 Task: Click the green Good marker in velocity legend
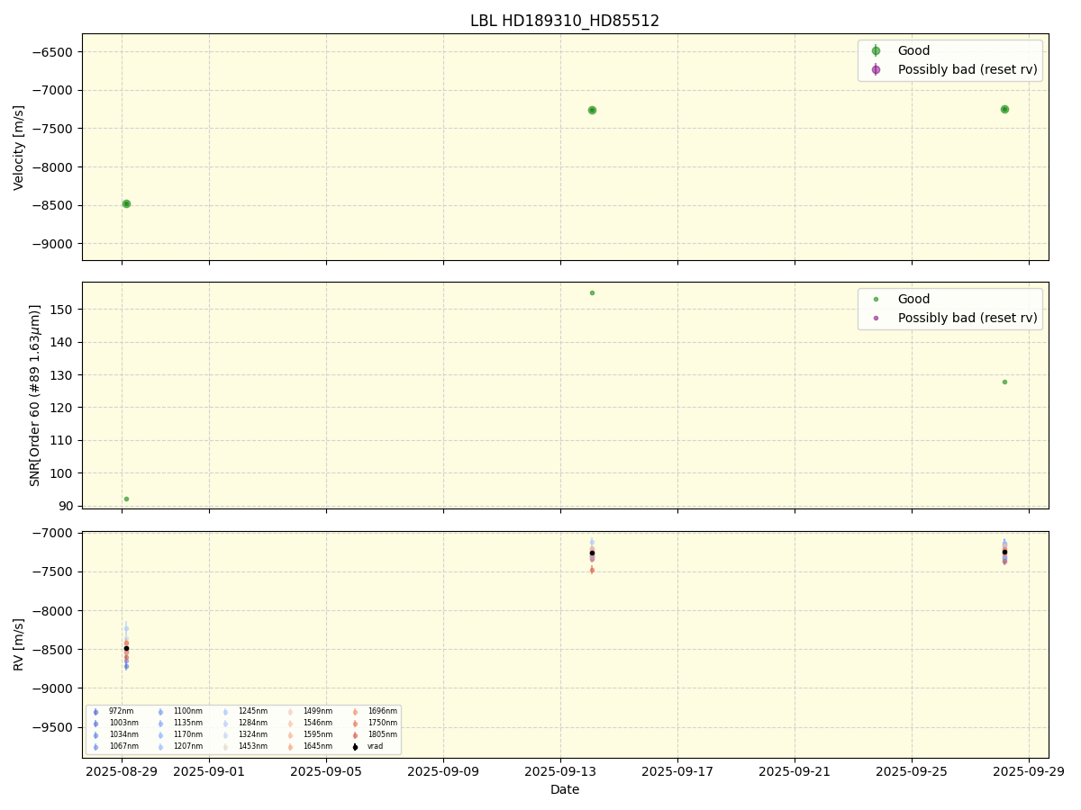point(876,51)
